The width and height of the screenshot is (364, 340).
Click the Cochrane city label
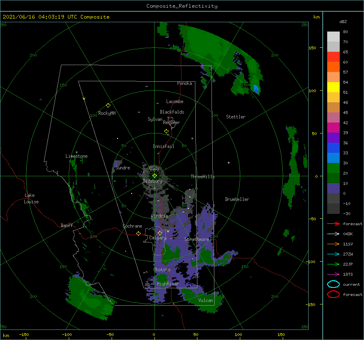(132, 226)
